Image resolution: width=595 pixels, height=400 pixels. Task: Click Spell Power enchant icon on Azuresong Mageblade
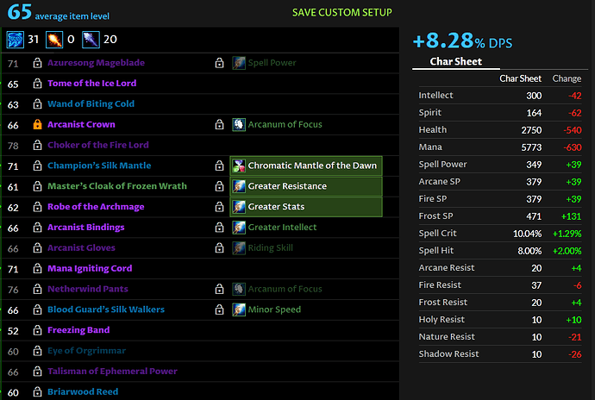[x=239, y=63]
